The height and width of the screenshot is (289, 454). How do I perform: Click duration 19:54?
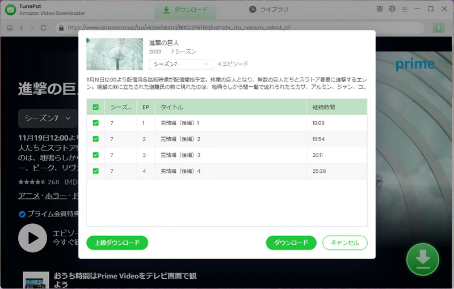click(x=318, y=139)
